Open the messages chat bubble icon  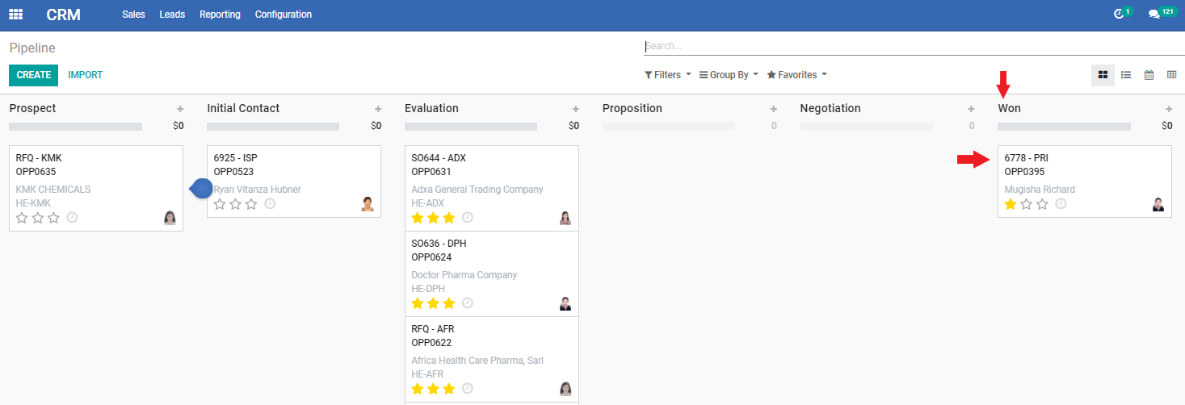(x=1154, y=15)
